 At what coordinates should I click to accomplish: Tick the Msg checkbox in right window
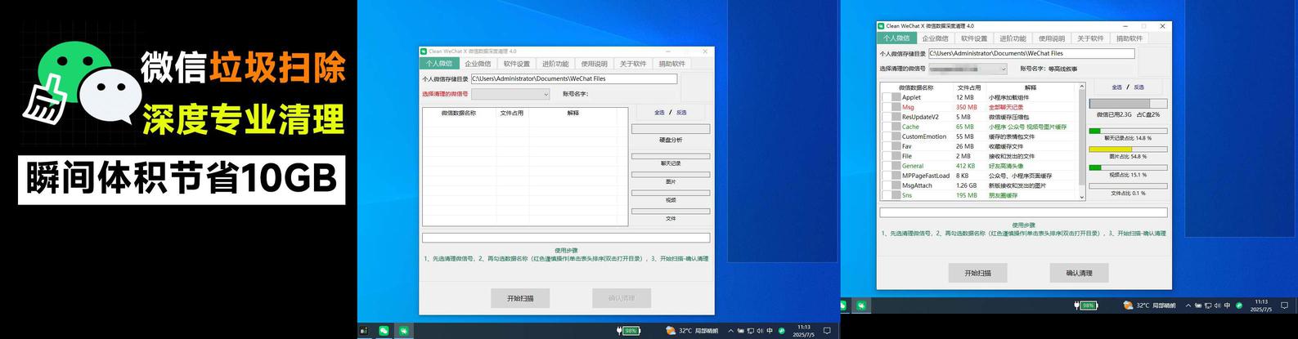[887, 107]
